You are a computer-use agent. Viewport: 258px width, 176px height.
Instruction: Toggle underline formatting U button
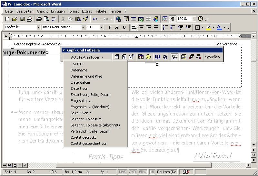[x=124, y=27]
